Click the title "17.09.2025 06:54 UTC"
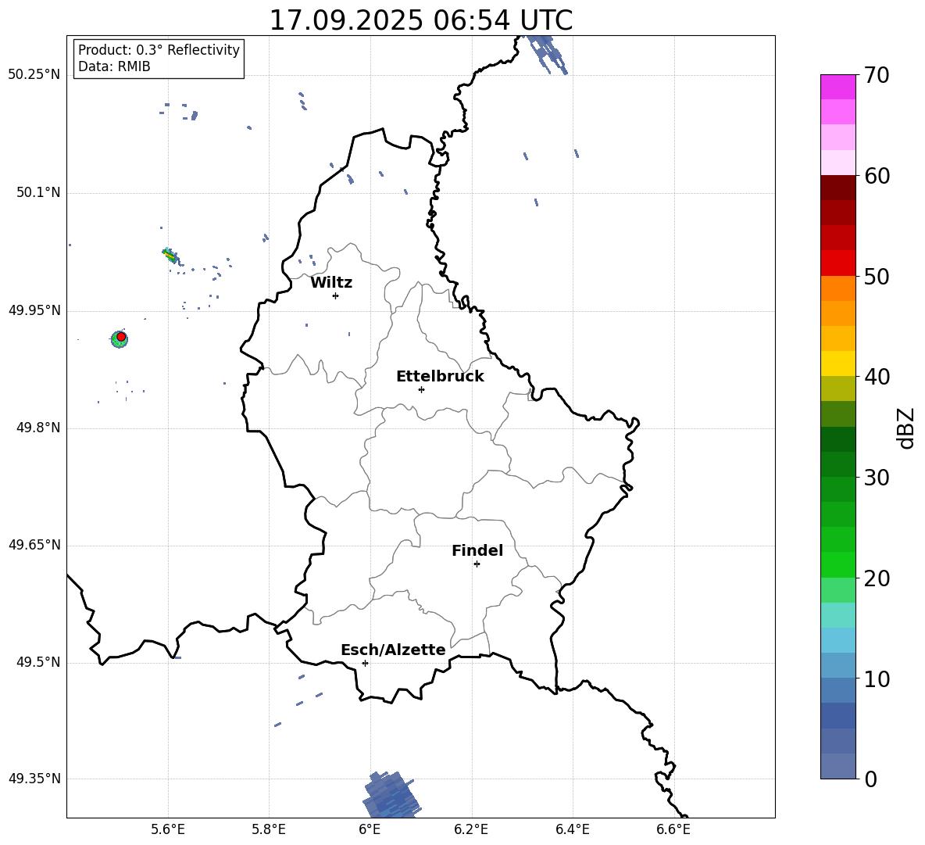This screenshot has width=925, height=845. (x=420, y=20)
